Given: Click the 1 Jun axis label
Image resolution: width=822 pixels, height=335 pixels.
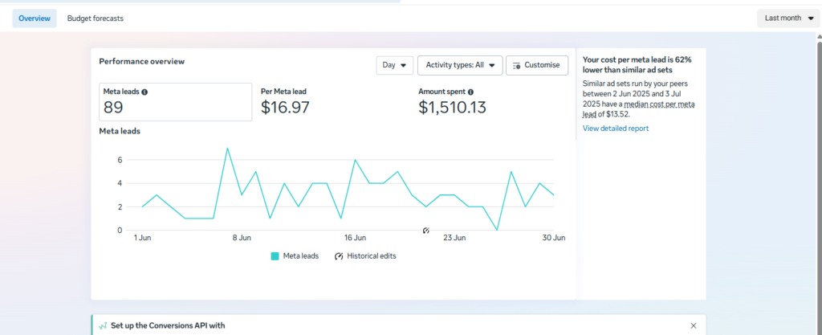Looking at the screenshot, I should click(x=141, y=238).
